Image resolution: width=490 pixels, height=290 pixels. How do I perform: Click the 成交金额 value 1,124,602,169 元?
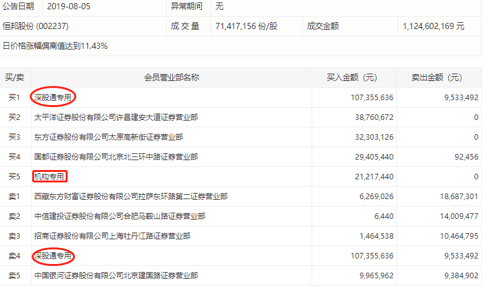point(433,27)
